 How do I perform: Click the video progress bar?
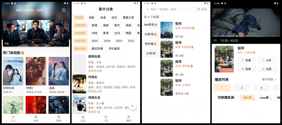[246, 36]
